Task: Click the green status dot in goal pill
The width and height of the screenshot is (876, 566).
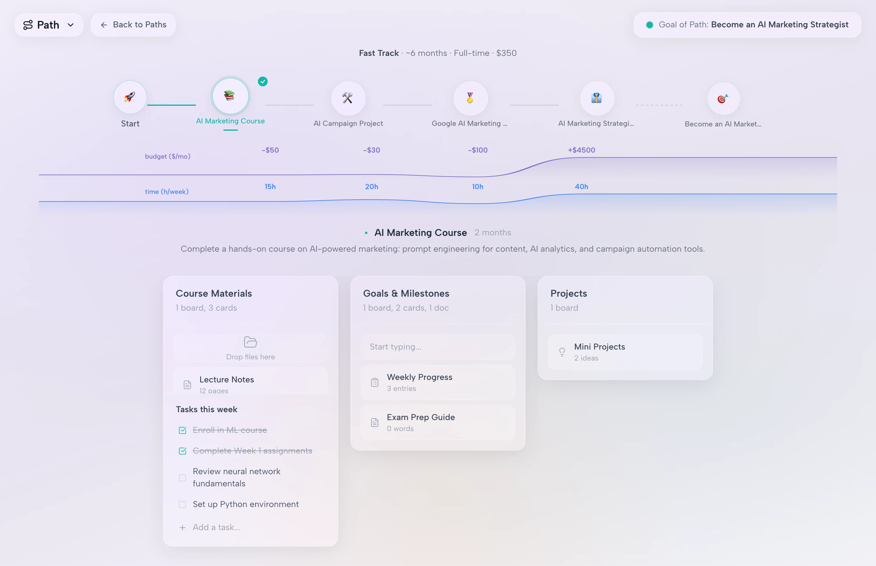Action: coord(649,25)
